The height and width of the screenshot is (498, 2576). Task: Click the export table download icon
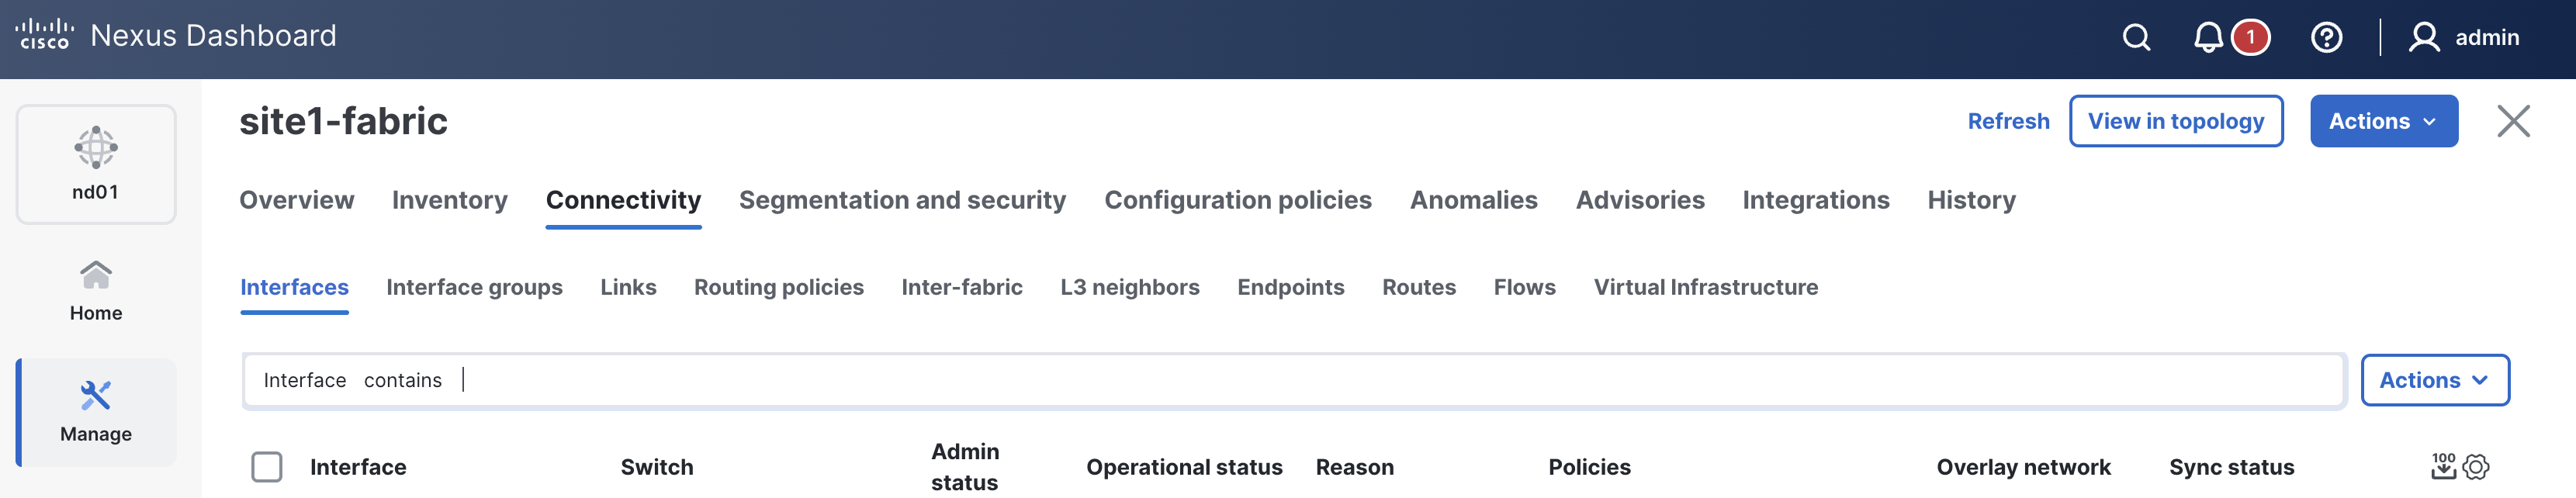coord(2443,466)
